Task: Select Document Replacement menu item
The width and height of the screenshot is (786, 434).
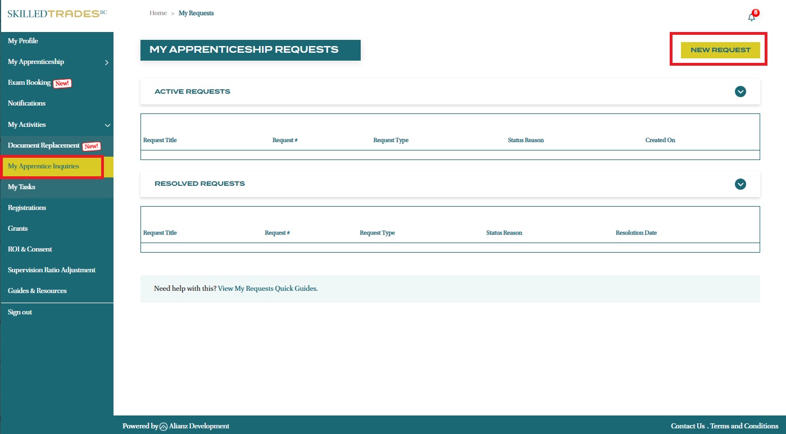Action: [44, 145]
